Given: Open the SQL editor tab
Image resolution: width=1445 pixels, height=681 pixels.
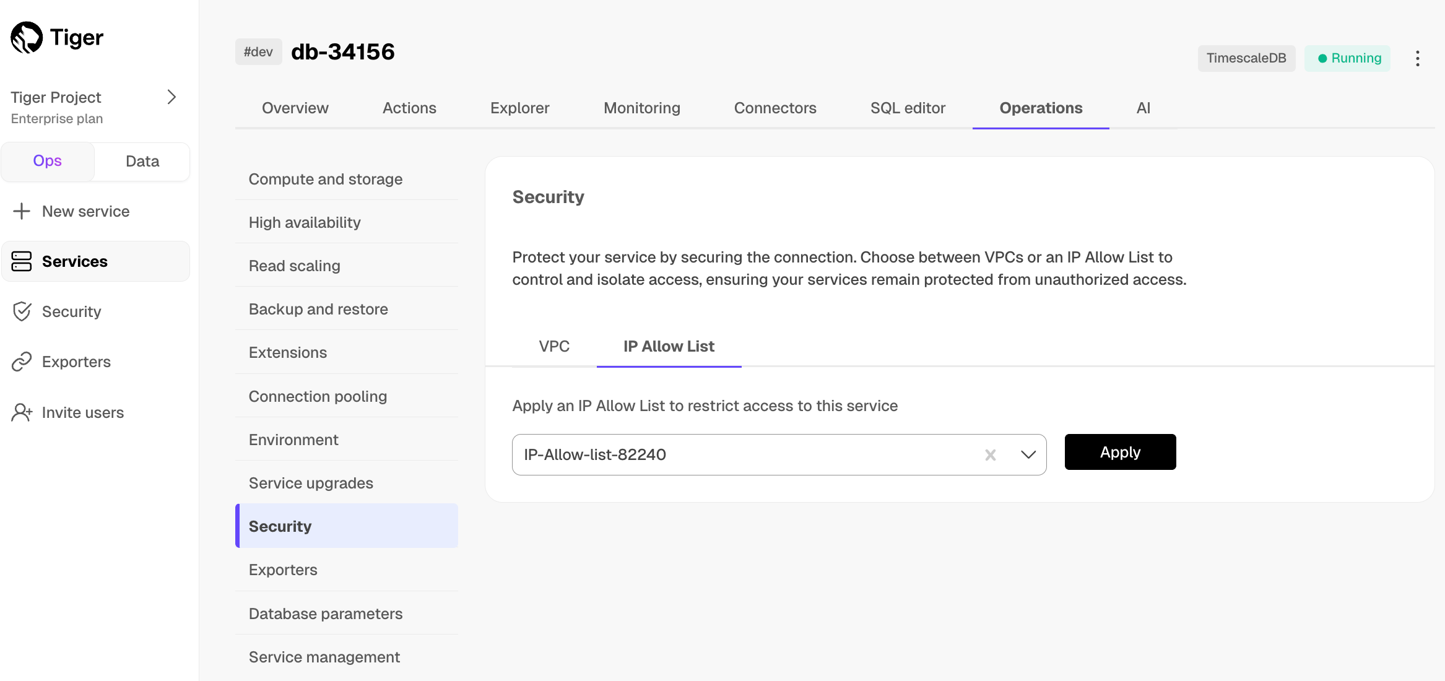Looking at the screenshot, I should click(908, 108).
